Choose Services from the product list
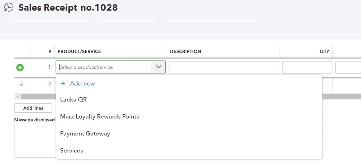 pos(72,151)
